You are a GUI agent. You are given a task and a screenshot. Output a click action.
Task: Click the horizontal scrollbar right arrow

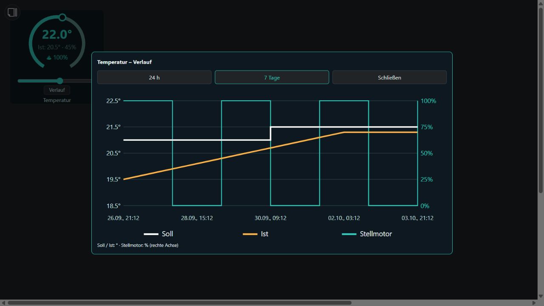pos(534,303)
